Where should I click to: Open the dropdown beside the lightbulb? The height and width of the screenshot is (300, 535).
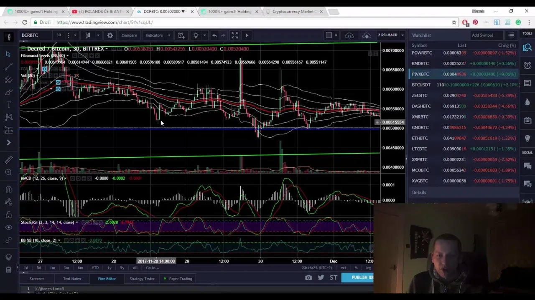pyautogui.click(x=204, y=35)
